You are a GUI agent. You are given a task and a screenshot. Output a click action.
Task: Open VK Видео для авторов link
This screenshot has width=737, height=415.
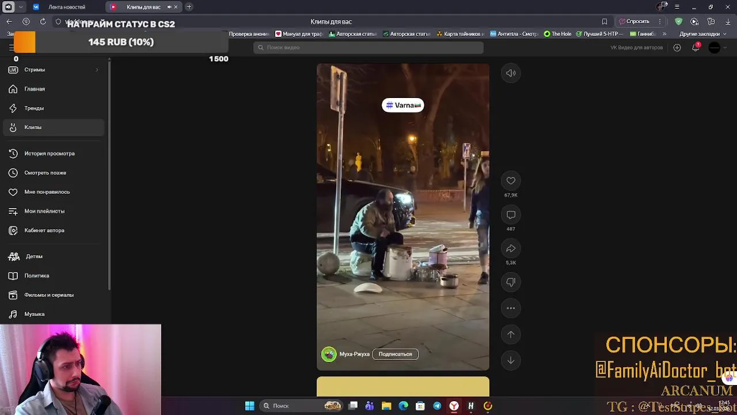tap(636, 47)
